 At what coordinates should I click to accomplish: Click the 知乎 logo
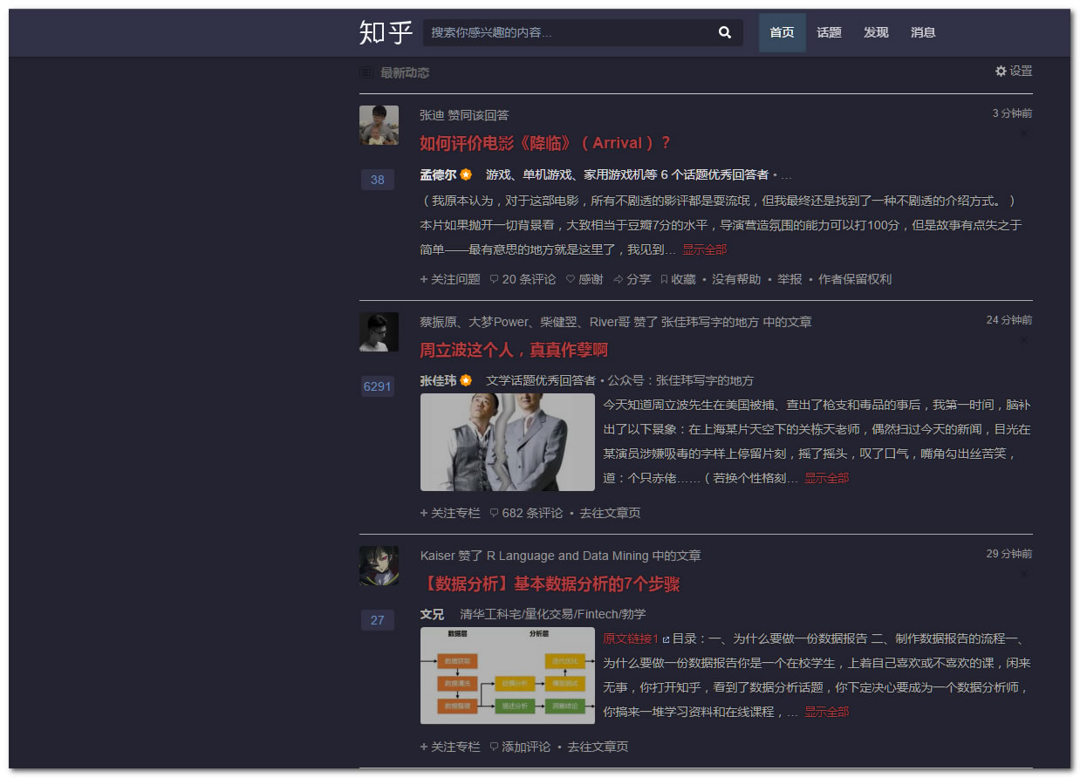point(384,32)
